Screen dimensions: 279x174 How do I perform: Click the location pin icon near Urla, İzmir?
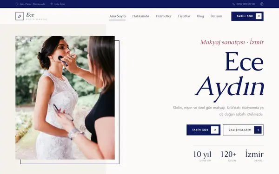coord(52,4)
